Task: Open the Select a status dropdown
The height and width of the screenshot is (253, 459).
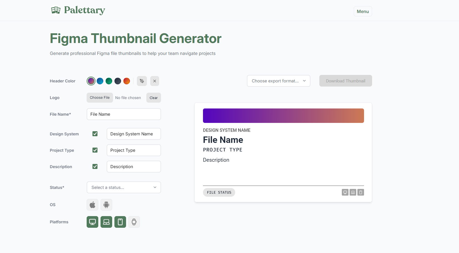Action: click(x=124, y=187)
